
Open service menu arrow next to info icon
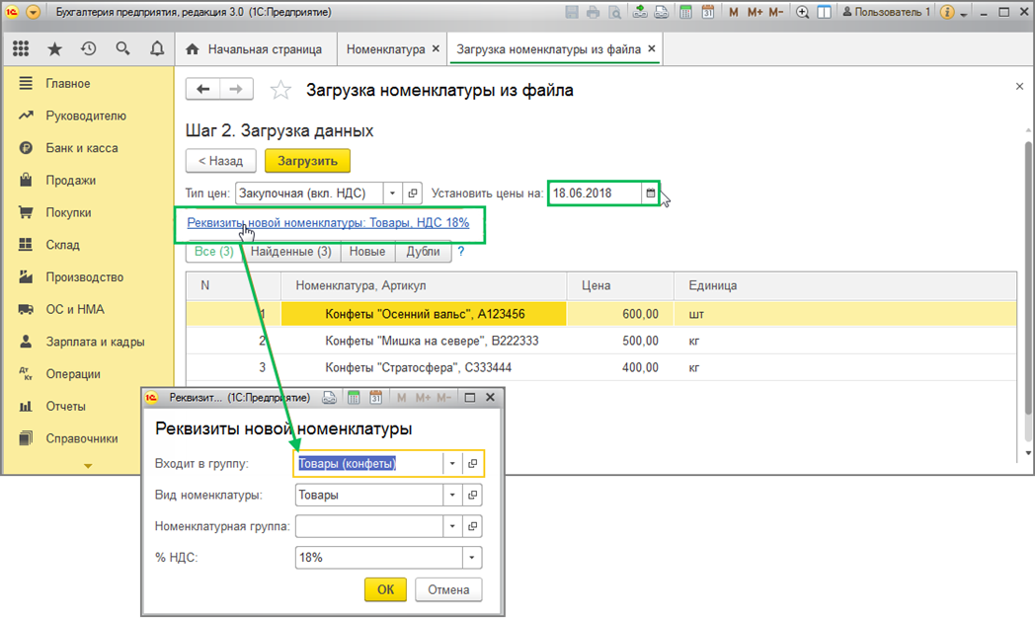click(964, 13)
